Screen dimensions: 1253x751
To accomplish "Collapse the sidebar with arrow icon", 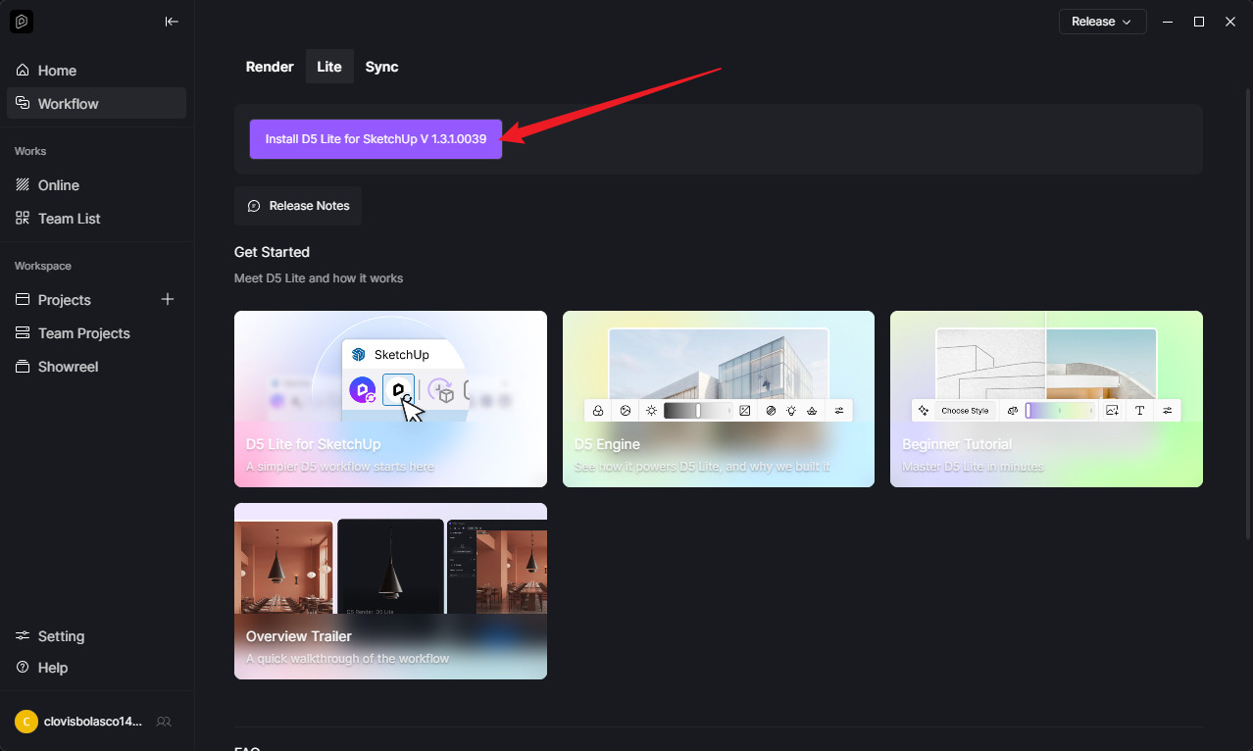I will coord(172,22).
